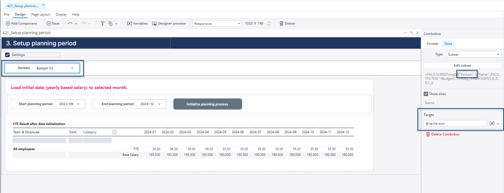Image resolution: width=504 pixels, height=193 pixels.
Task: Click the Undo arrow in the toolbar
Action: coord(70,23)
